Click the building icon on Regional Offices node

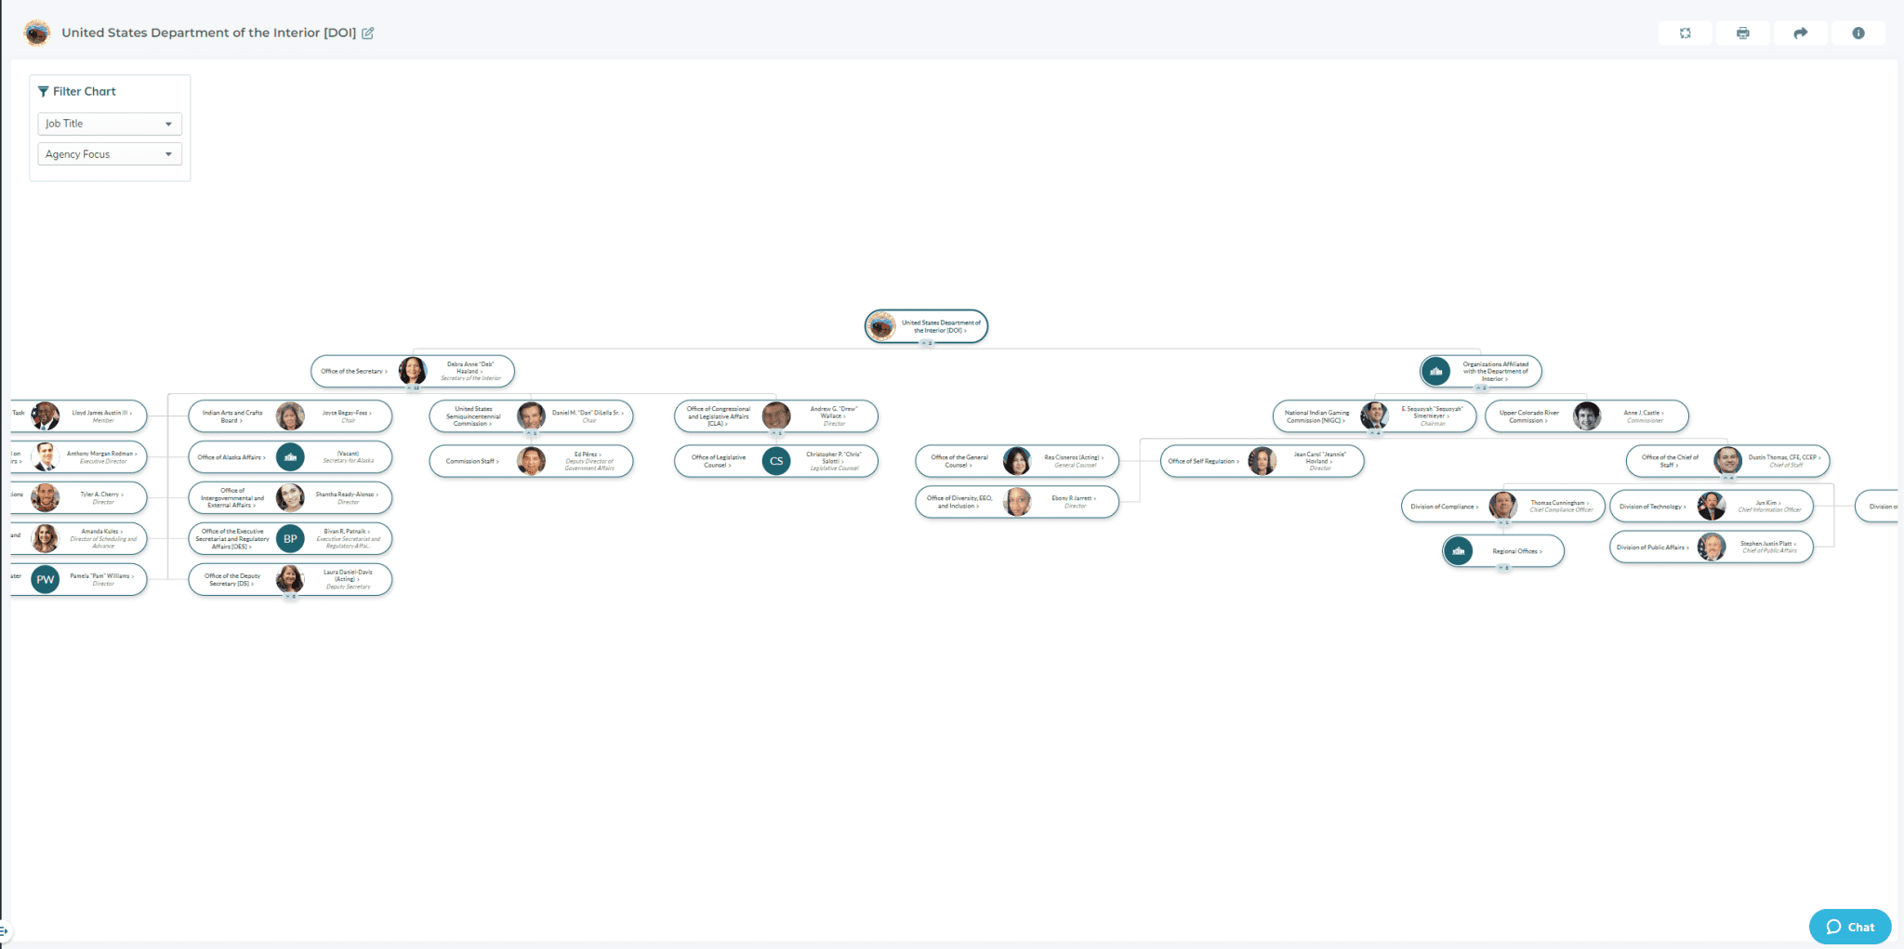(x=1458, y=551)
